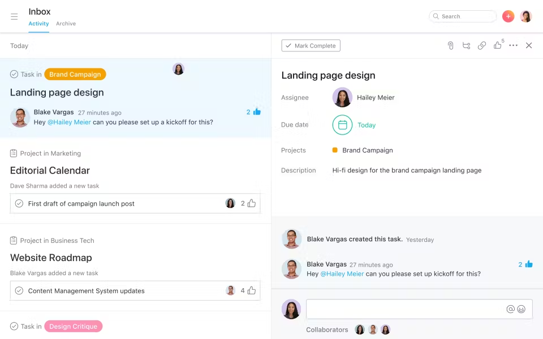Check off Content Management System updates task
The image size is (543, 339).
click(19, 291)
